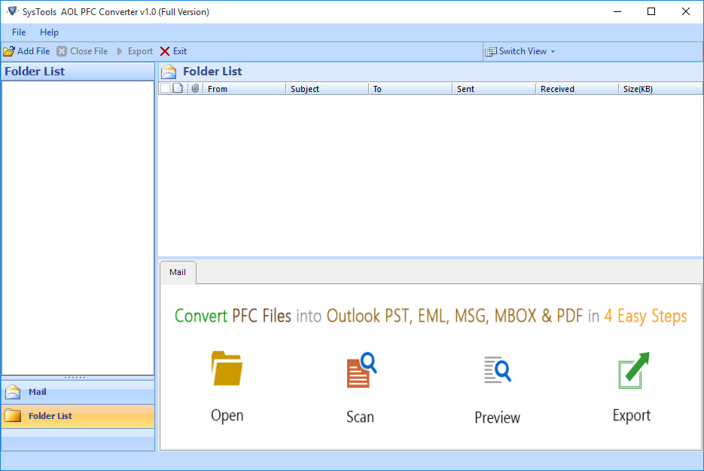Click the Preview magnifier list icon

click(498, 370)
